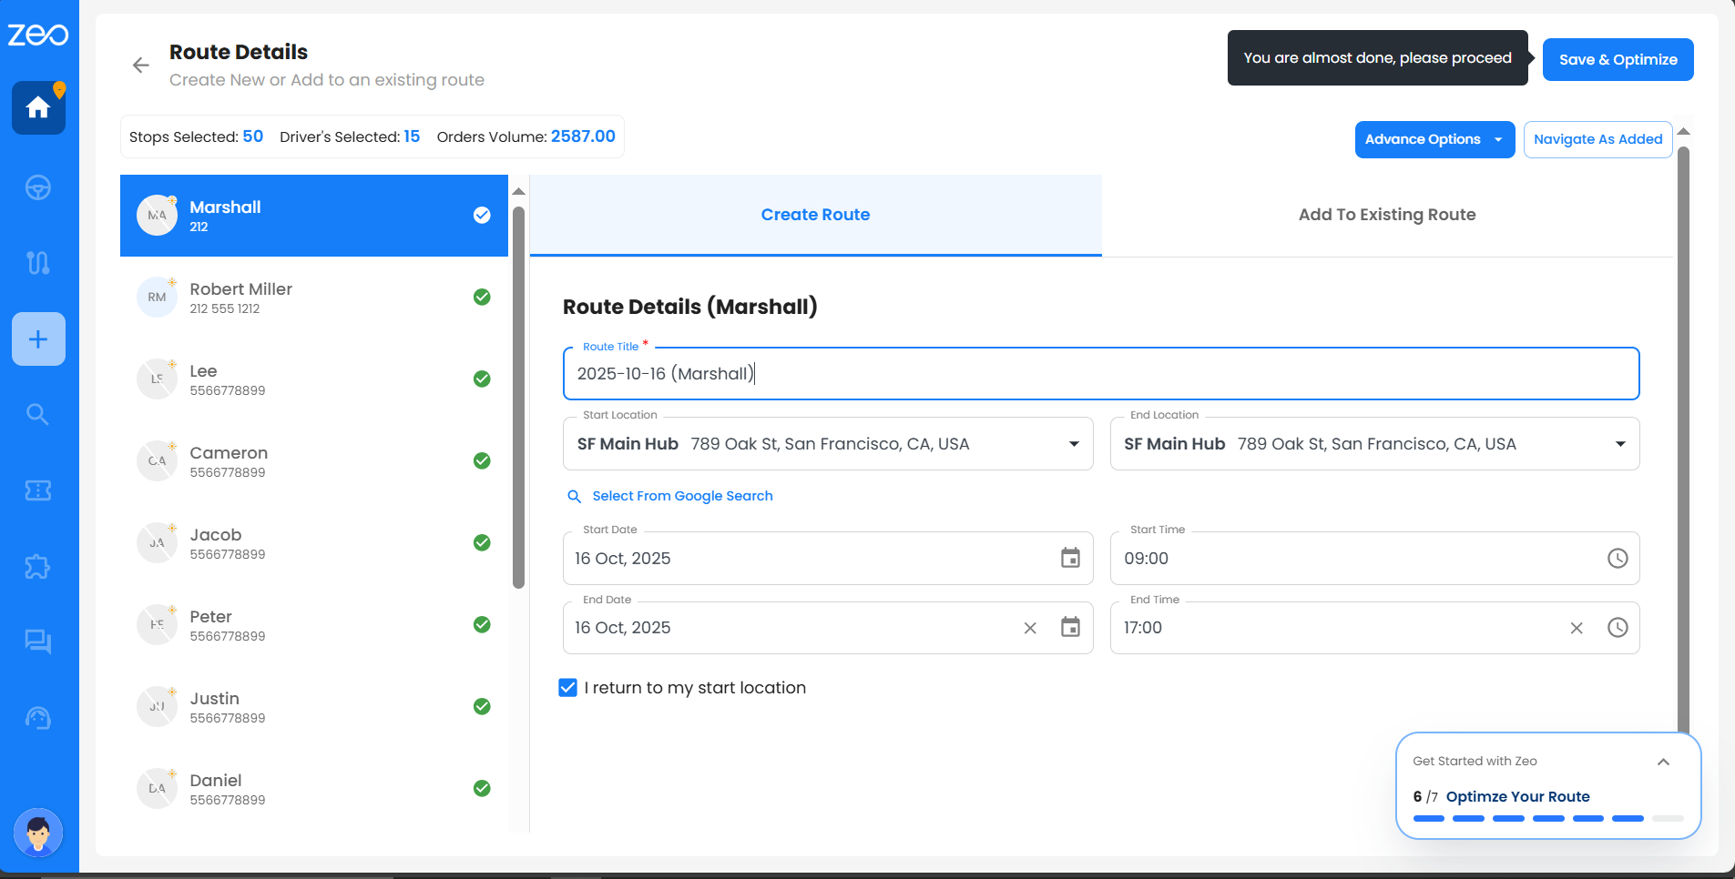Viewport: 1735px width, 879px height.
Task: Click Select From Google Search link
Action: (x=682, y=496)
